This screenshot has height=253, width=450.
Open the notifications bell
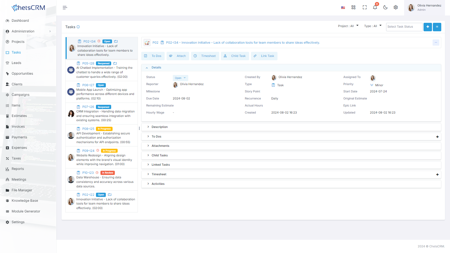pyautogui.click(x=375, y=8)
